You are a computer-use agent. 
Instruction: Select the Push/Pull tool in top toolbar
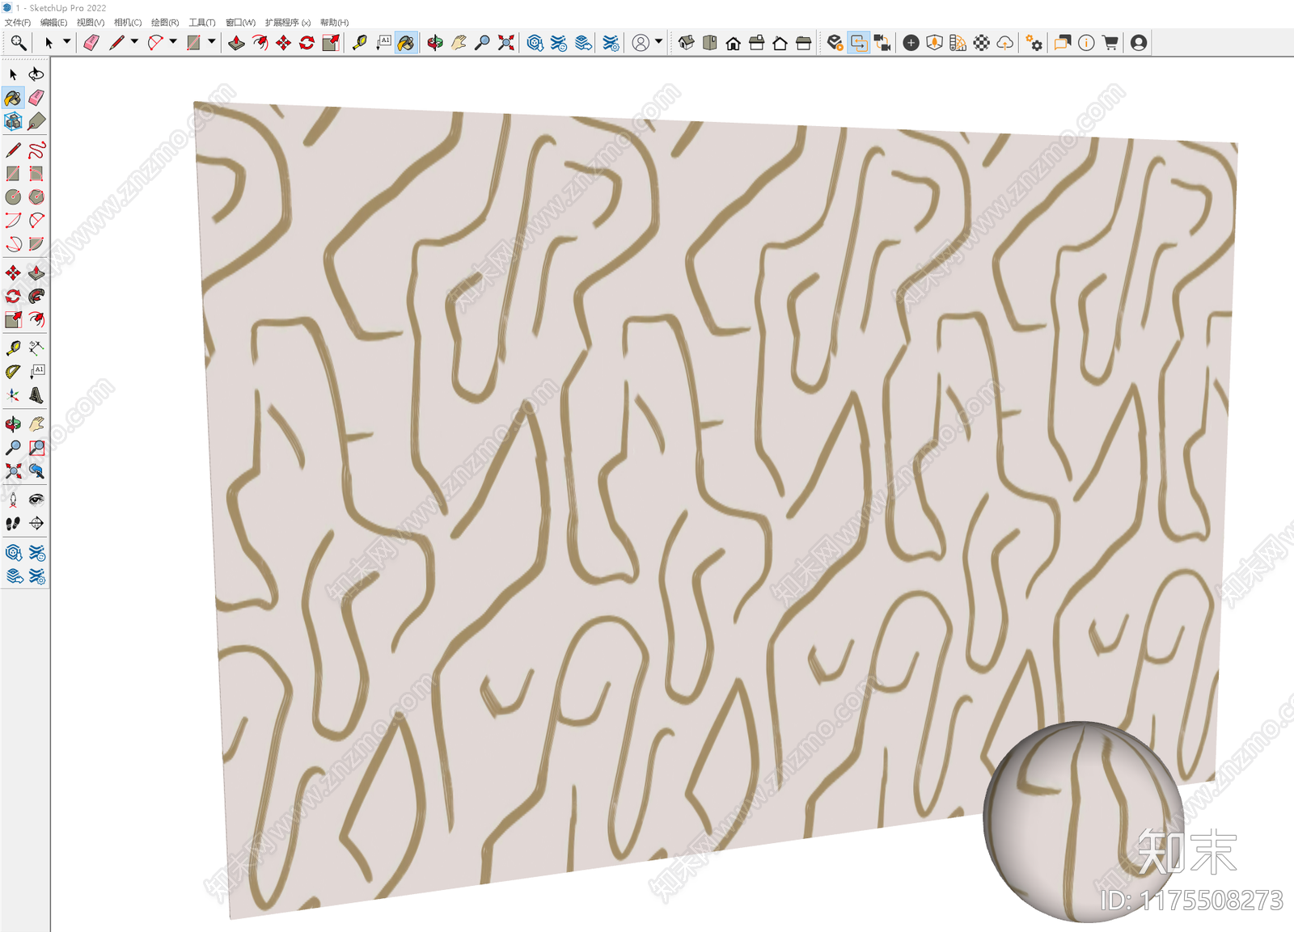[x=236, y=43]
